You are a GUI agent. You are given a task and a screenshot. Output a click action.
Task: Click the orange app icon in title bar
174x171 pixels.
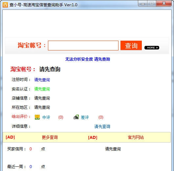tap(5, 5)
